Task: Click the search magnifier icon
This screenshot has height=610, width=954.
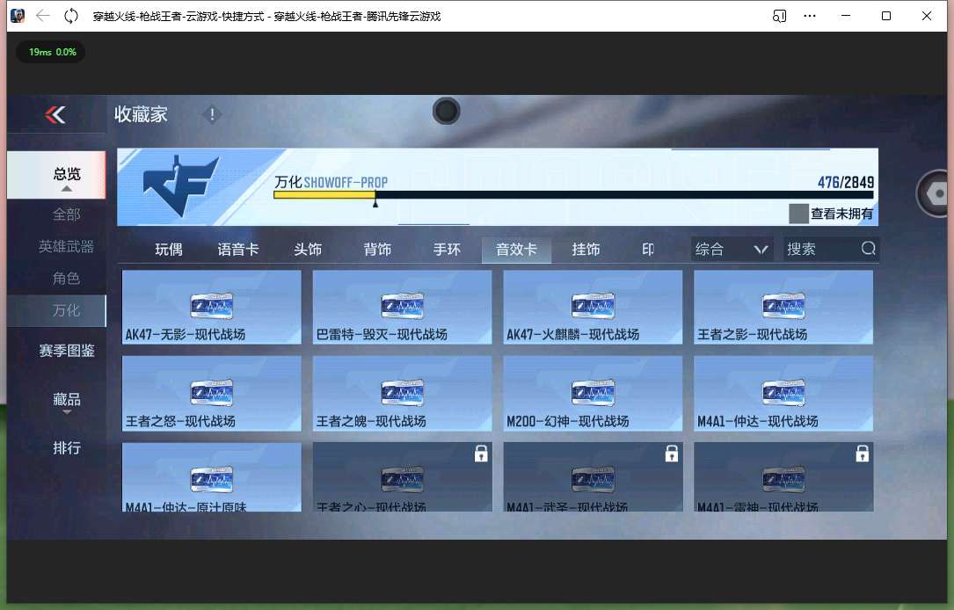Action: 868,248
